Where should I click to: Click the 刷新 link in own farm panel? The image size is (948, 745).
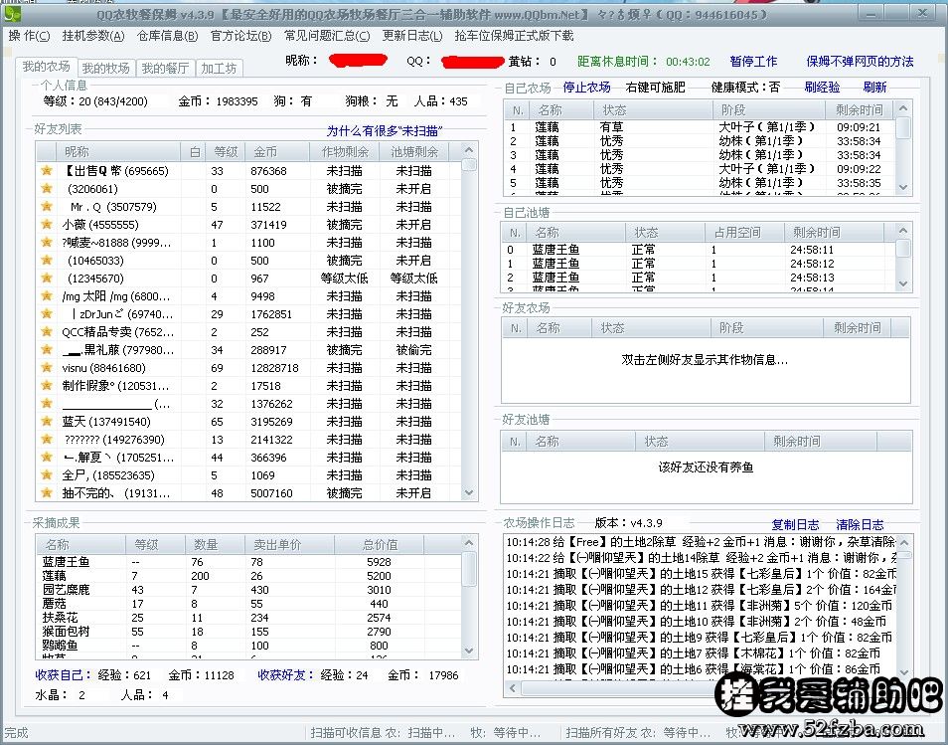(874, 88)
